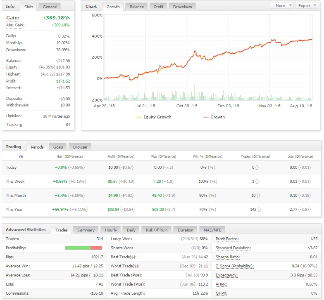Open the MAE/MFE tab
Screen dimensions: 324x300
pos(212,230)
